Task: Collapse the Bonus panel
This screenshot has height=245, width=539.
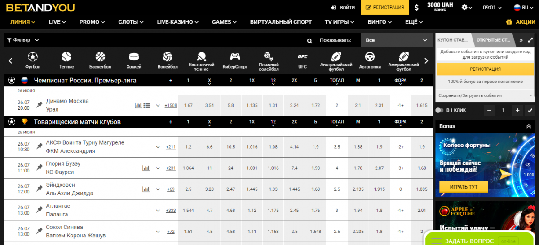Action: click(x=529, y=126)
